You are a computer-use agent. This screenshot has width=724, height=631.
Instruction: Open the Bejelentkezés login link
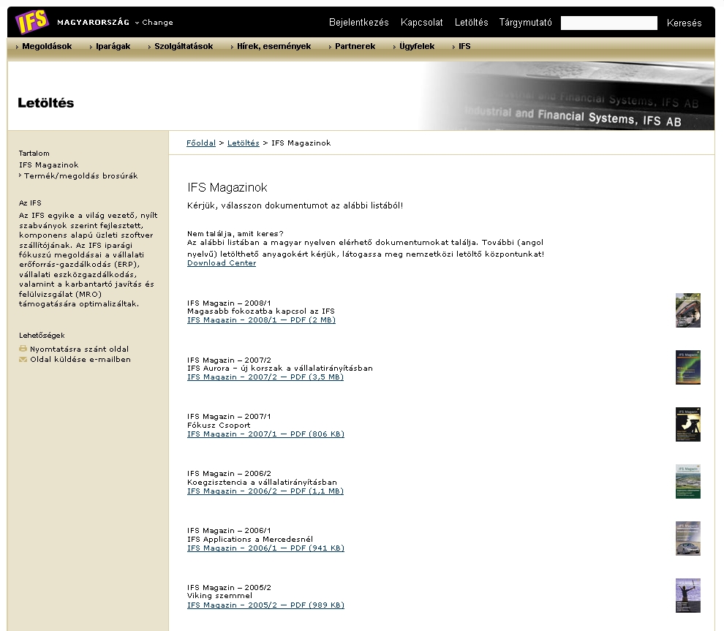(359, 22)
